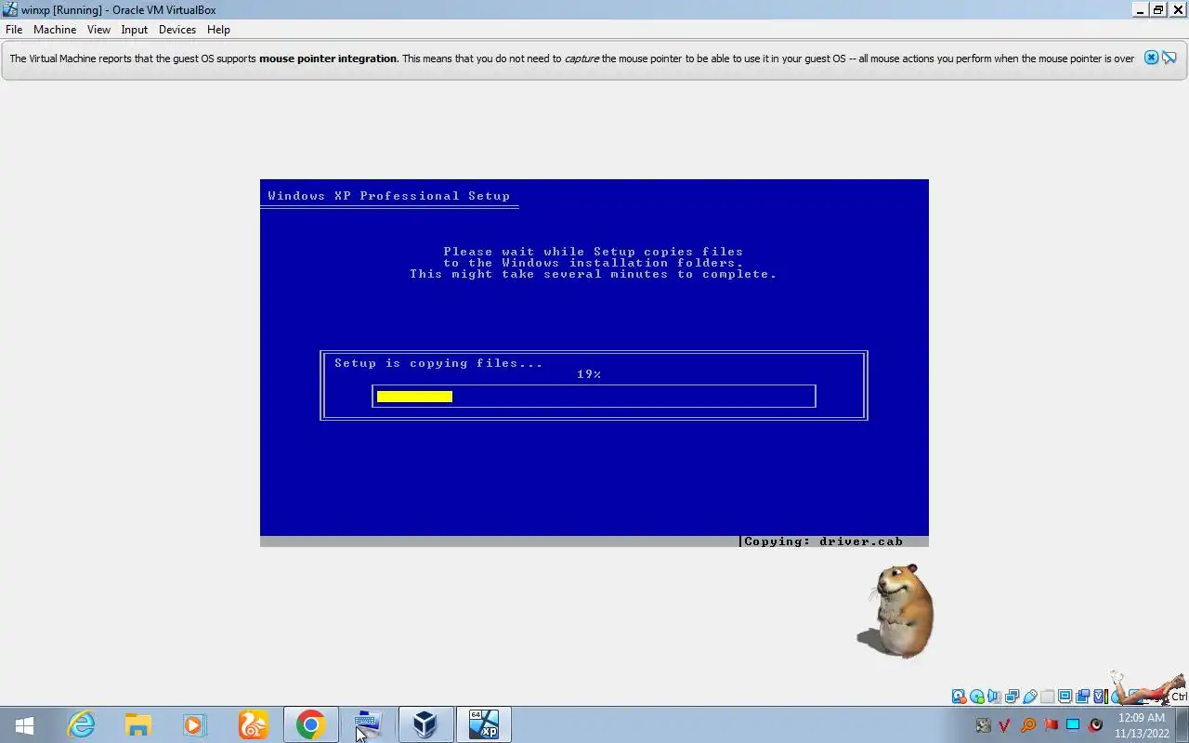Click the shared folders status icon
The width and height of the screenshot is (1189, 743).
(x=1048, y=697)
